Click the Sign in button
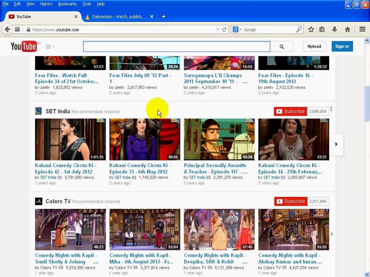370x277 pixels. coord(342,47)
